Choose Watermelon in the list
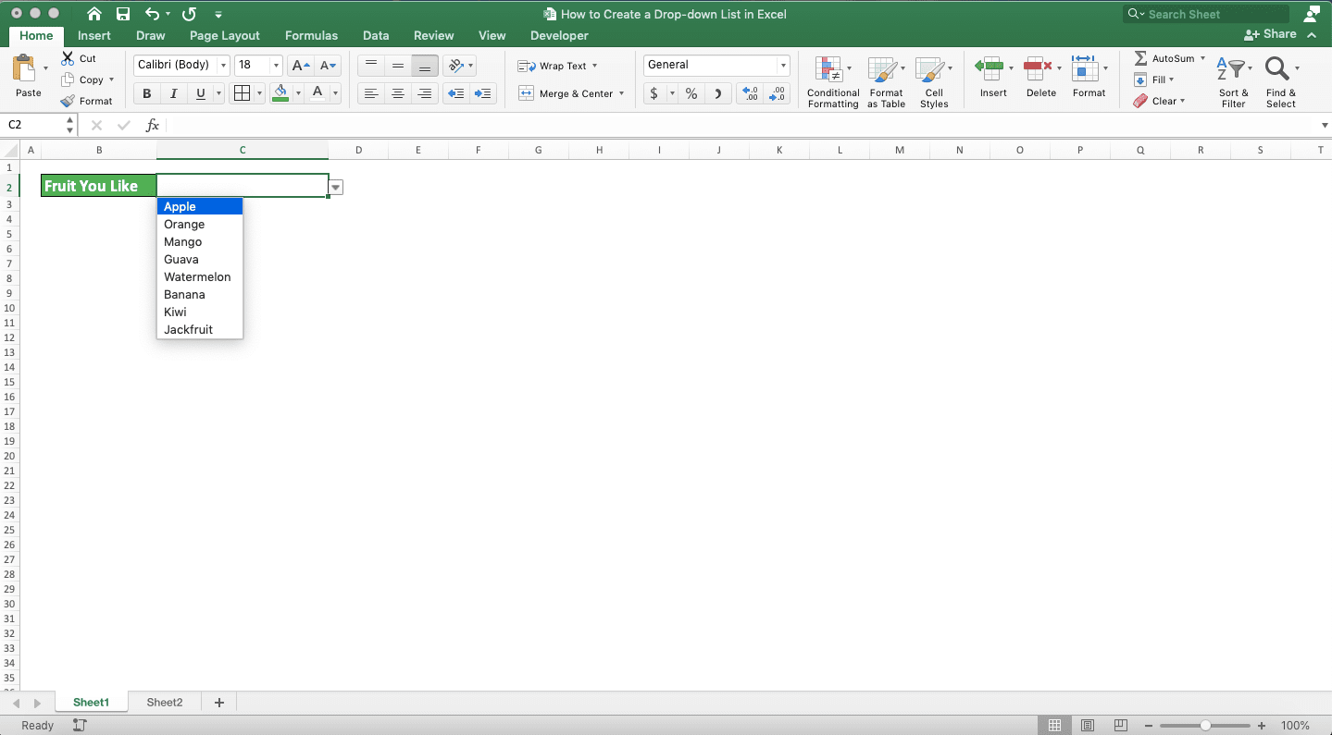This screenshot has width=1332, height=735. [x=200, y=277]
